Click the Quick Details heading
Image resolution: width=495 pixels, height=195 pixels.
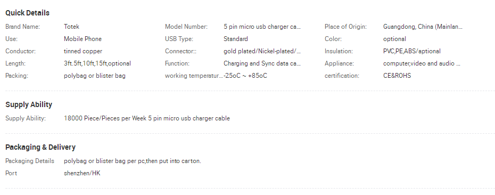(28, 13)
